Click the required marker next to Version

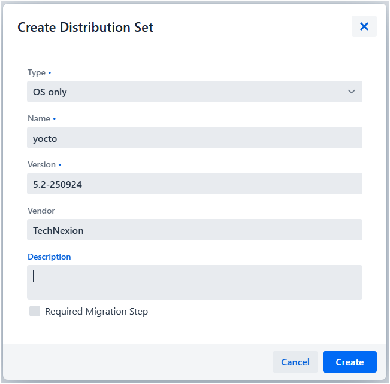click(60, 165)
